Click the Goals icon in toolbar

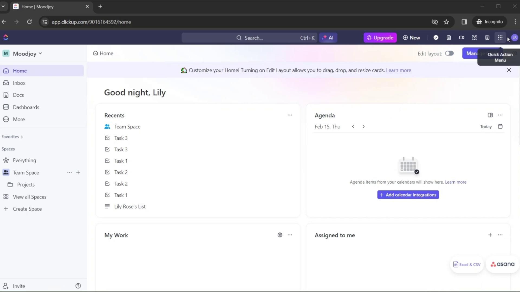pos(436,37)
